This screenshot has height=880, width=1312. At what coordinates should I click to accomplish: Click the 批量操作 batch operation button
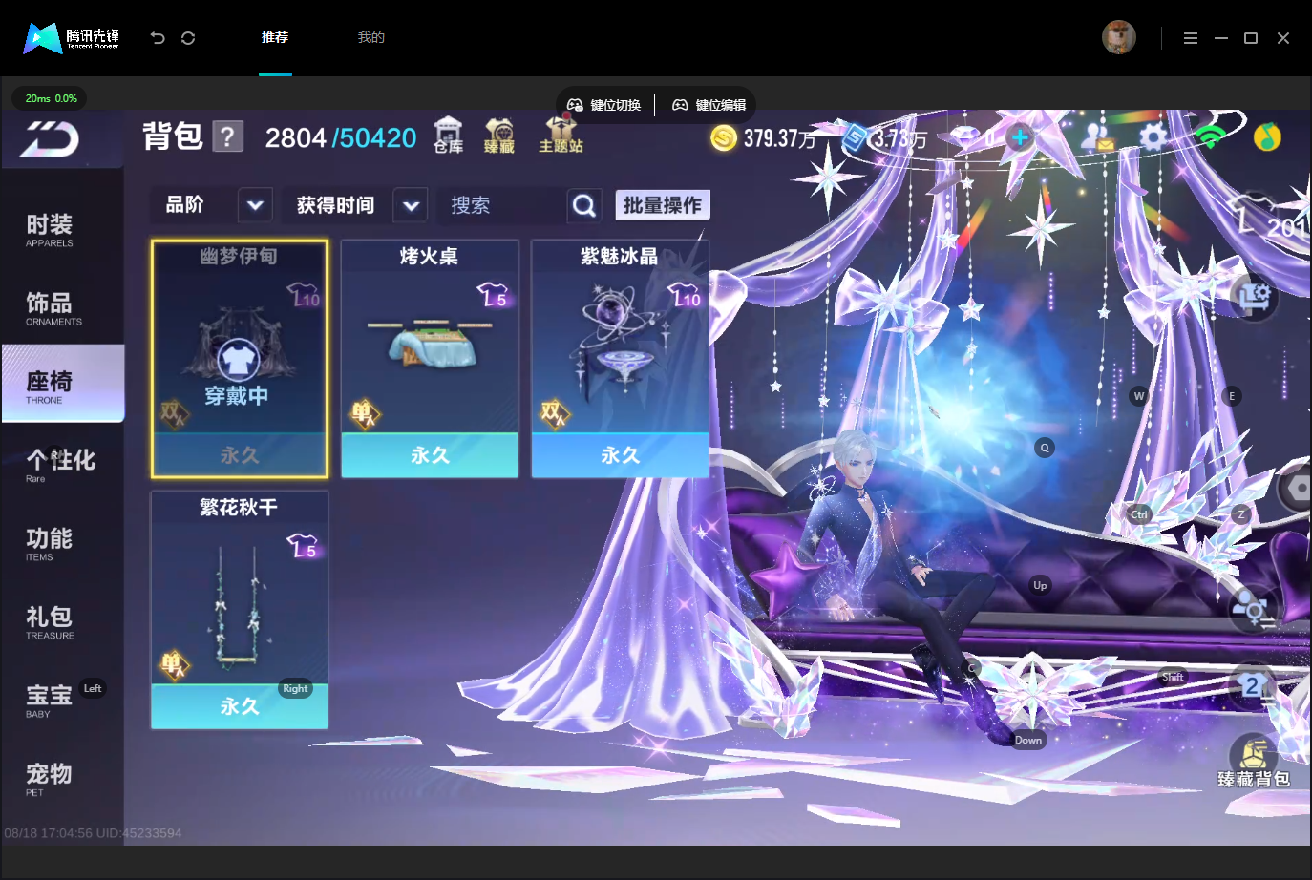click(x=663, y=205)
